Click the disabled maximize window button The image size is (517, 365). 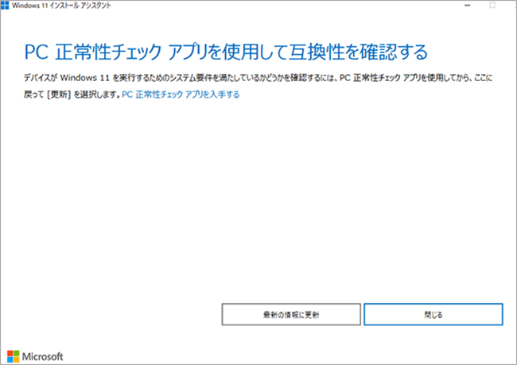point(492,6)
